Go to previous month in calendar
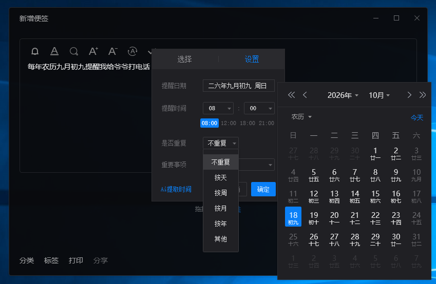The width and height of the screenshot is (436, 284). 305,95
